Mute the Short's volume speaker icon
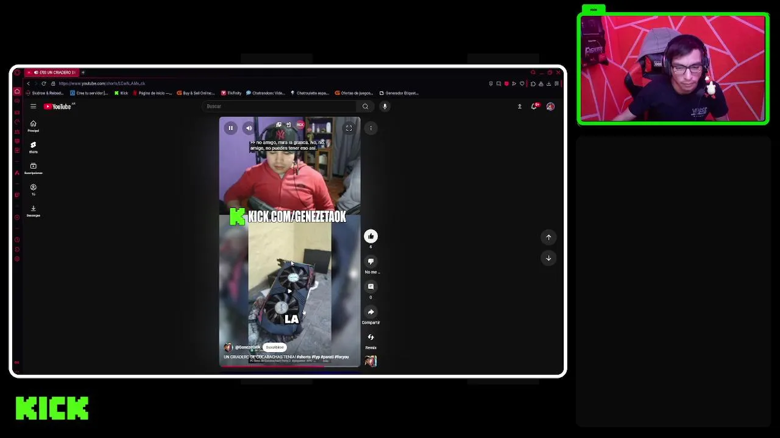780x438 pixels. pos(249,128)
